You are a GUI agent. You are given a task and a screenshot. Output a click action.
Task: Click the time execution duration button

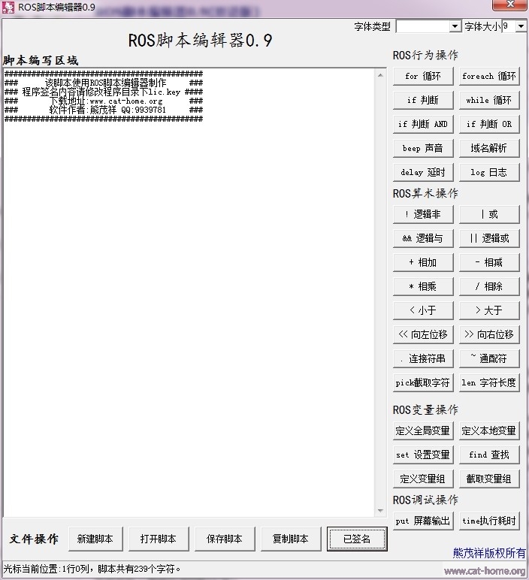click(x=488, y=521)
